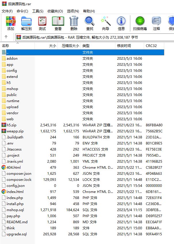The width and height of the screenshot is (174, 244).
Task: Click the 删除 (Delete) trash icon
Action: click(x=74, y=23)
